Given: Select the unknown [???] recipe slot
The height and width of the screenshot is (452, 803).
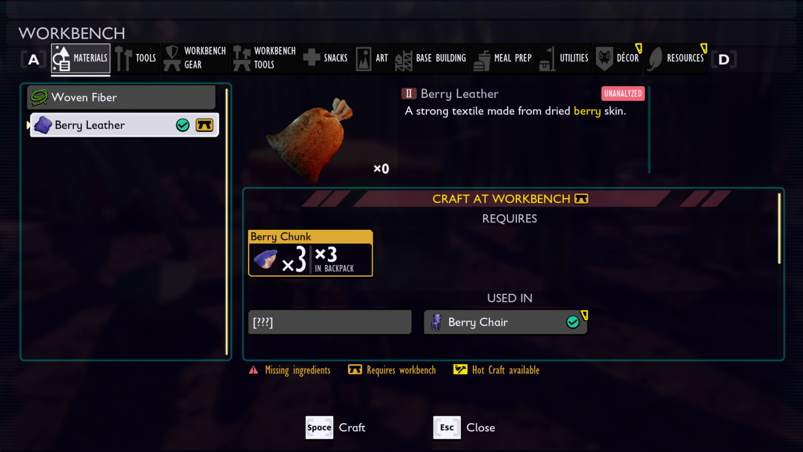Looking at the screenshot, I should point(330,322).
